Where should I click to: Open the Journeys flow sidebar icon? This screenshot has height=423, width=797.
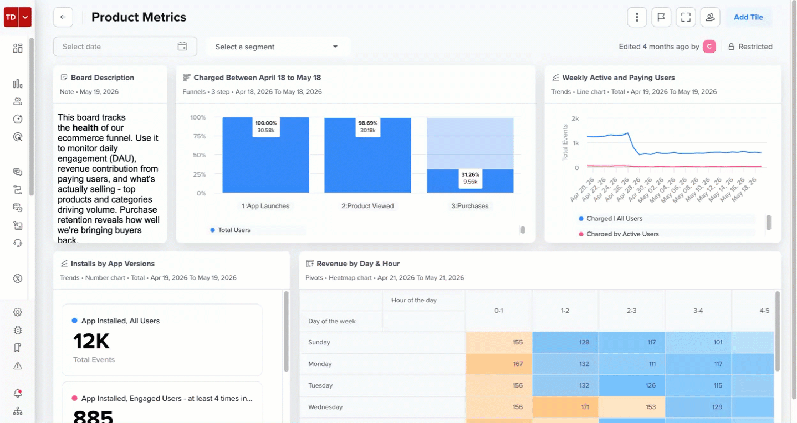(x=18, y=190)
